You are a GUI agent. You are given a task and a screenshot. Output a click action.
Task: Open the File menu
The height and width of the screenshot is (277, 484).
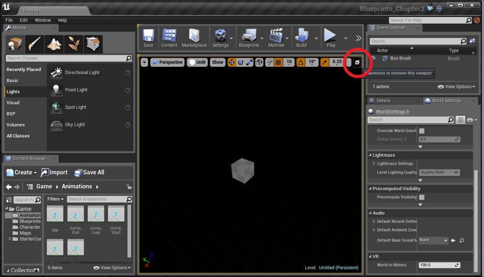pos(9,20)
